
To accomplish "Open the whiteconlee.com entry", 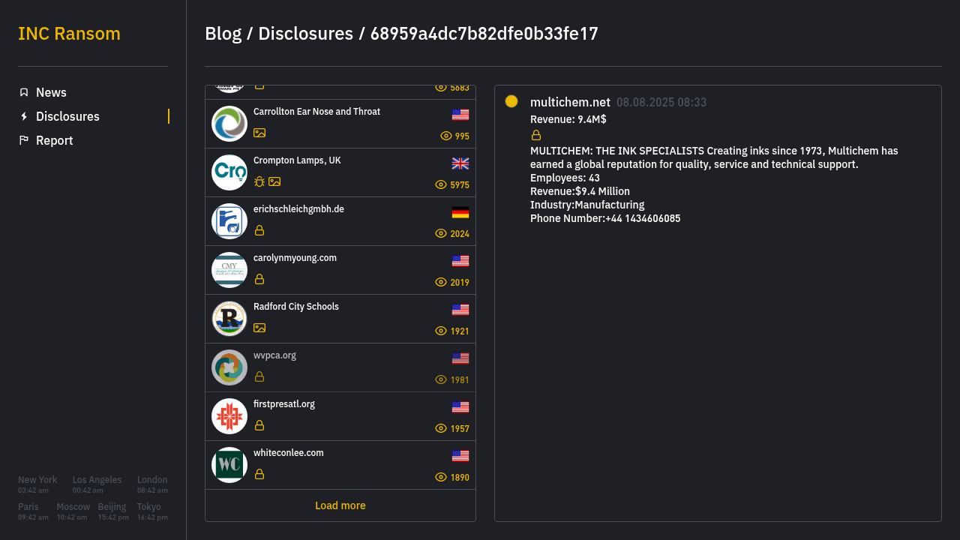I will [x=340, y=465].
